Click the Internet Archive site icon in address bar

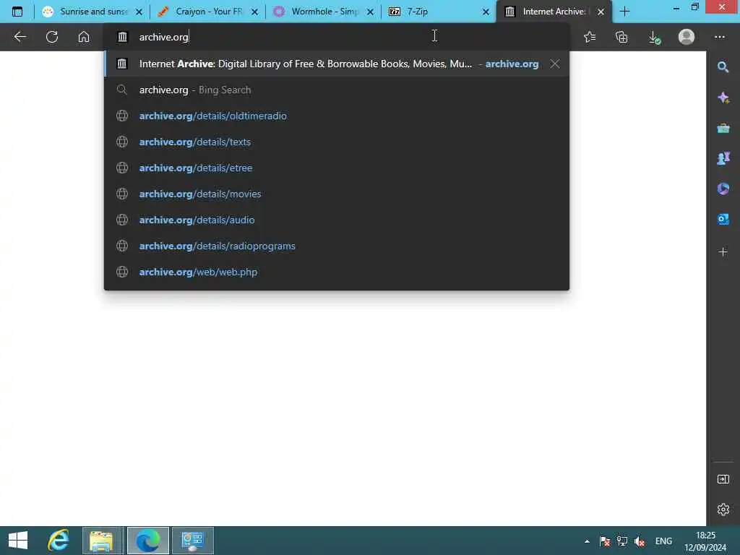tap(122, 37)
